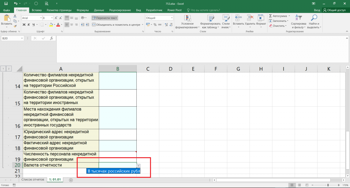The width and height of the screenshot is (350, 188).
Task: Click the Name Box showing B20
Action: 12,38
